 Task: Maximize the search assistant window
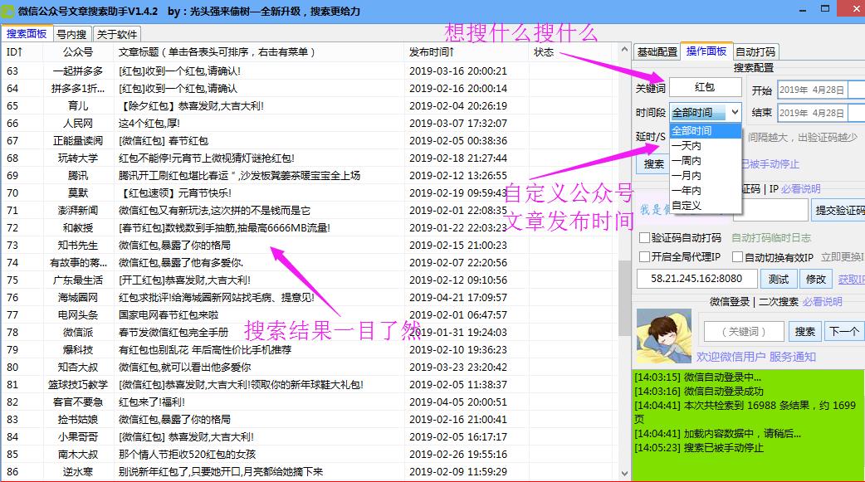(825, 9)
